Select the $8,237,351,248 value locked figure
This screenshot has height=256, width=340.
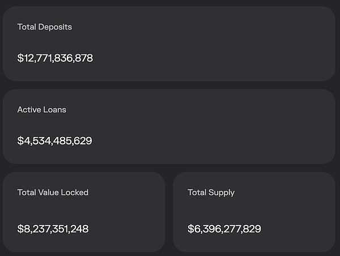click(x=53, y=229)
